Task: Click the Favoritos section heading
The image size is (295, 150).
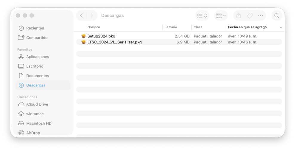Action: [x=25, y=49]
